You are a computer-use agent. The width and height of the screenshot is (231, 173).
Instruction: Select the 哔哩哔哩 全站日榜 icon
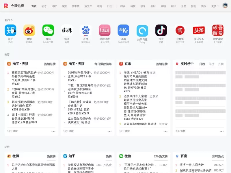105,30
